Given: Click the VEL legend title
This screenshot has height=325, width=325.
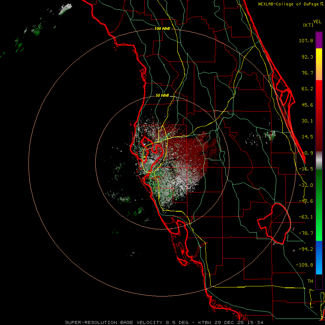Looking at the screenshot, I should click(317, 22).
